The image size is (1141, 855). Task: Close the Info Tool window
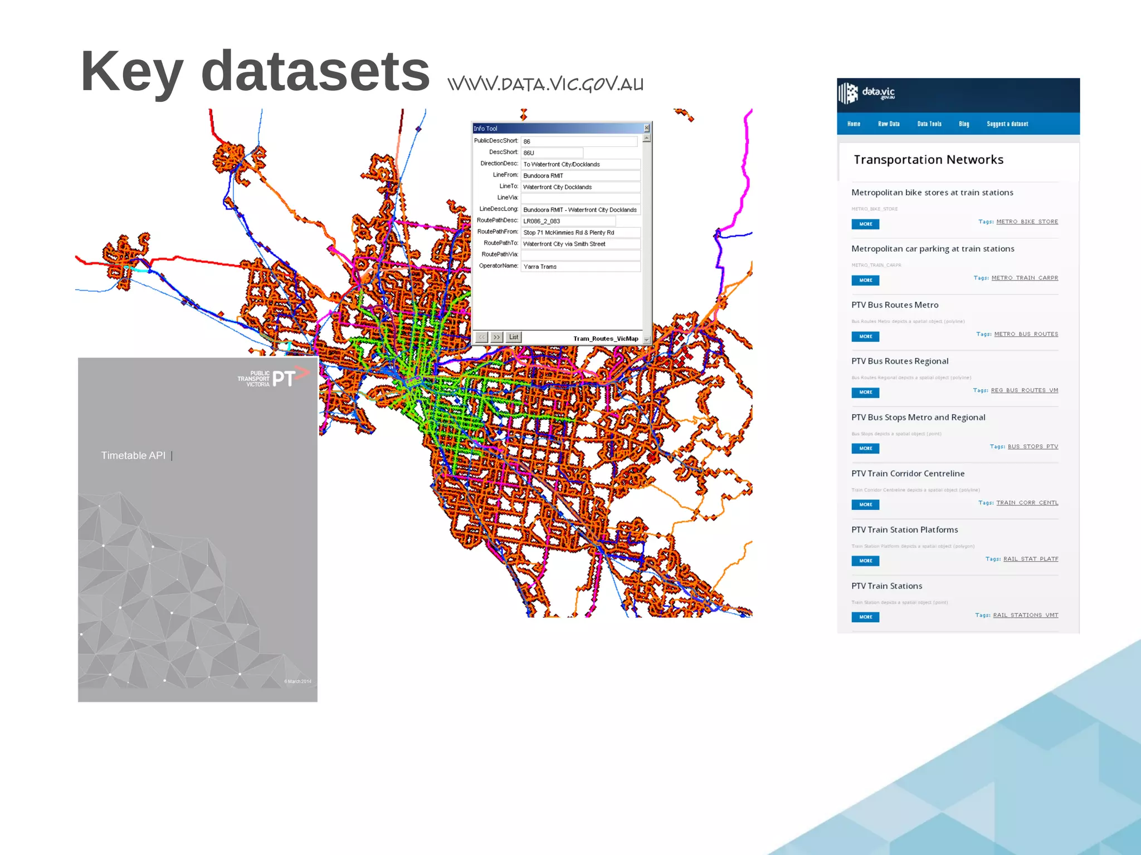coord(647,128)
